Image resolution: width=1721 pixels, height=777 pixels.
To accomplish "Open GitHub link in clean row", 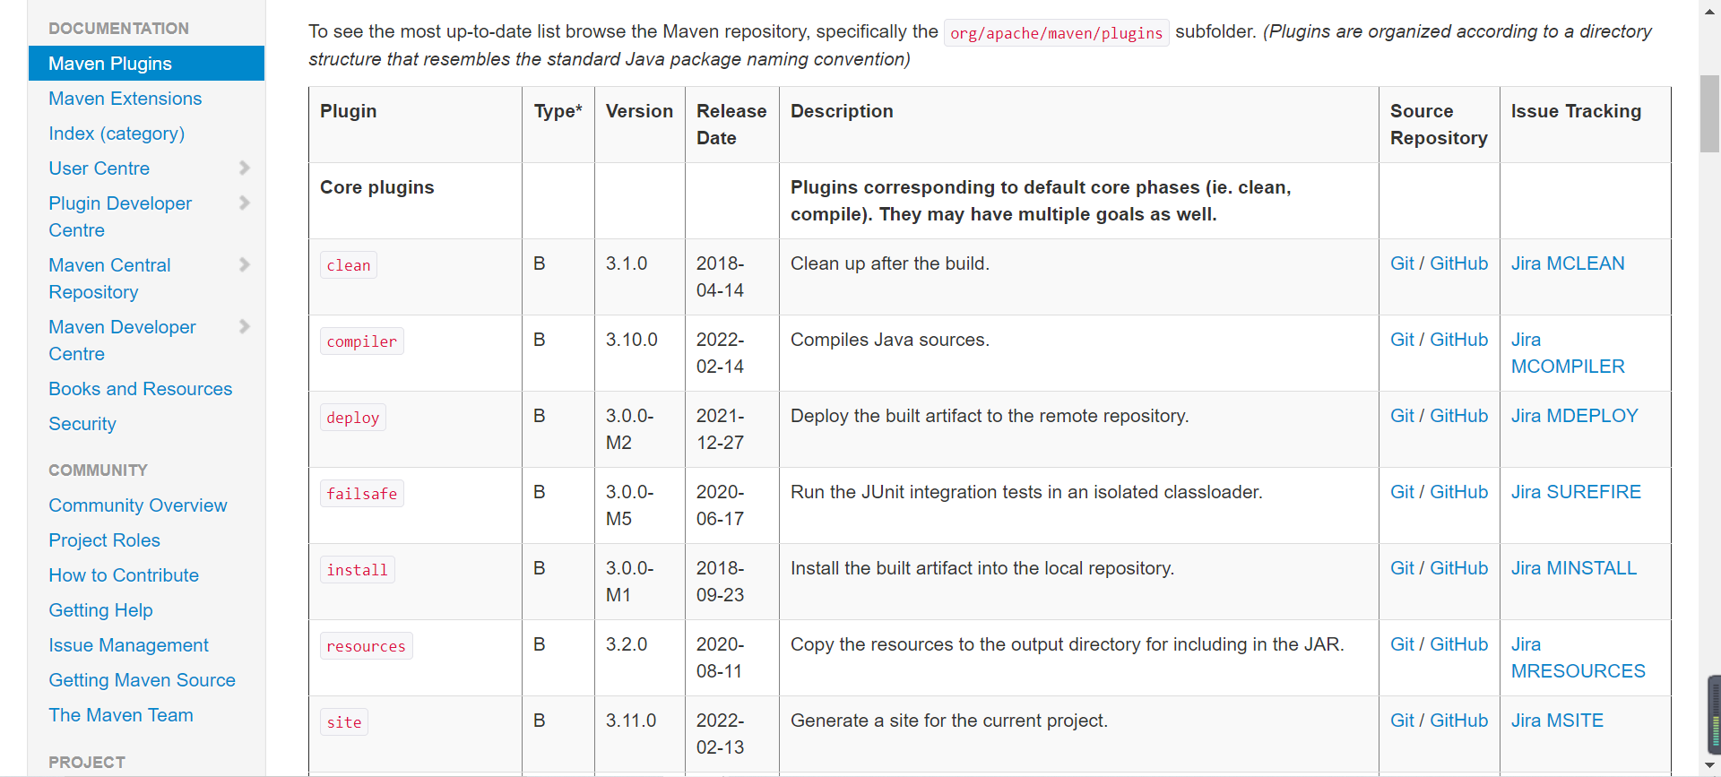I will pos(1458,263).
